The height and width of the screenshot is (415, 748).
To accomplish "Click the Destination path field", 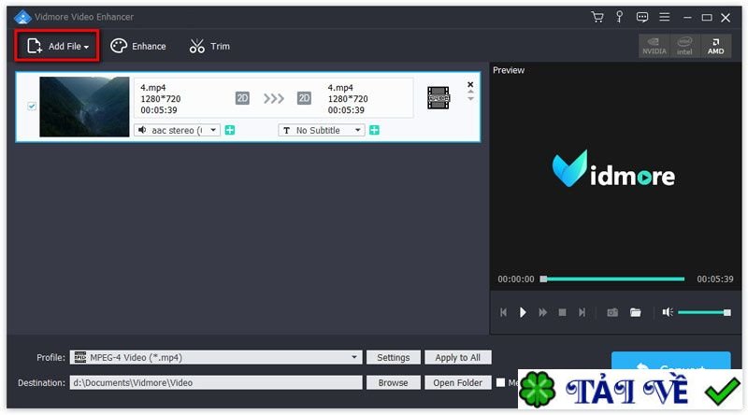I will (216, 382).
